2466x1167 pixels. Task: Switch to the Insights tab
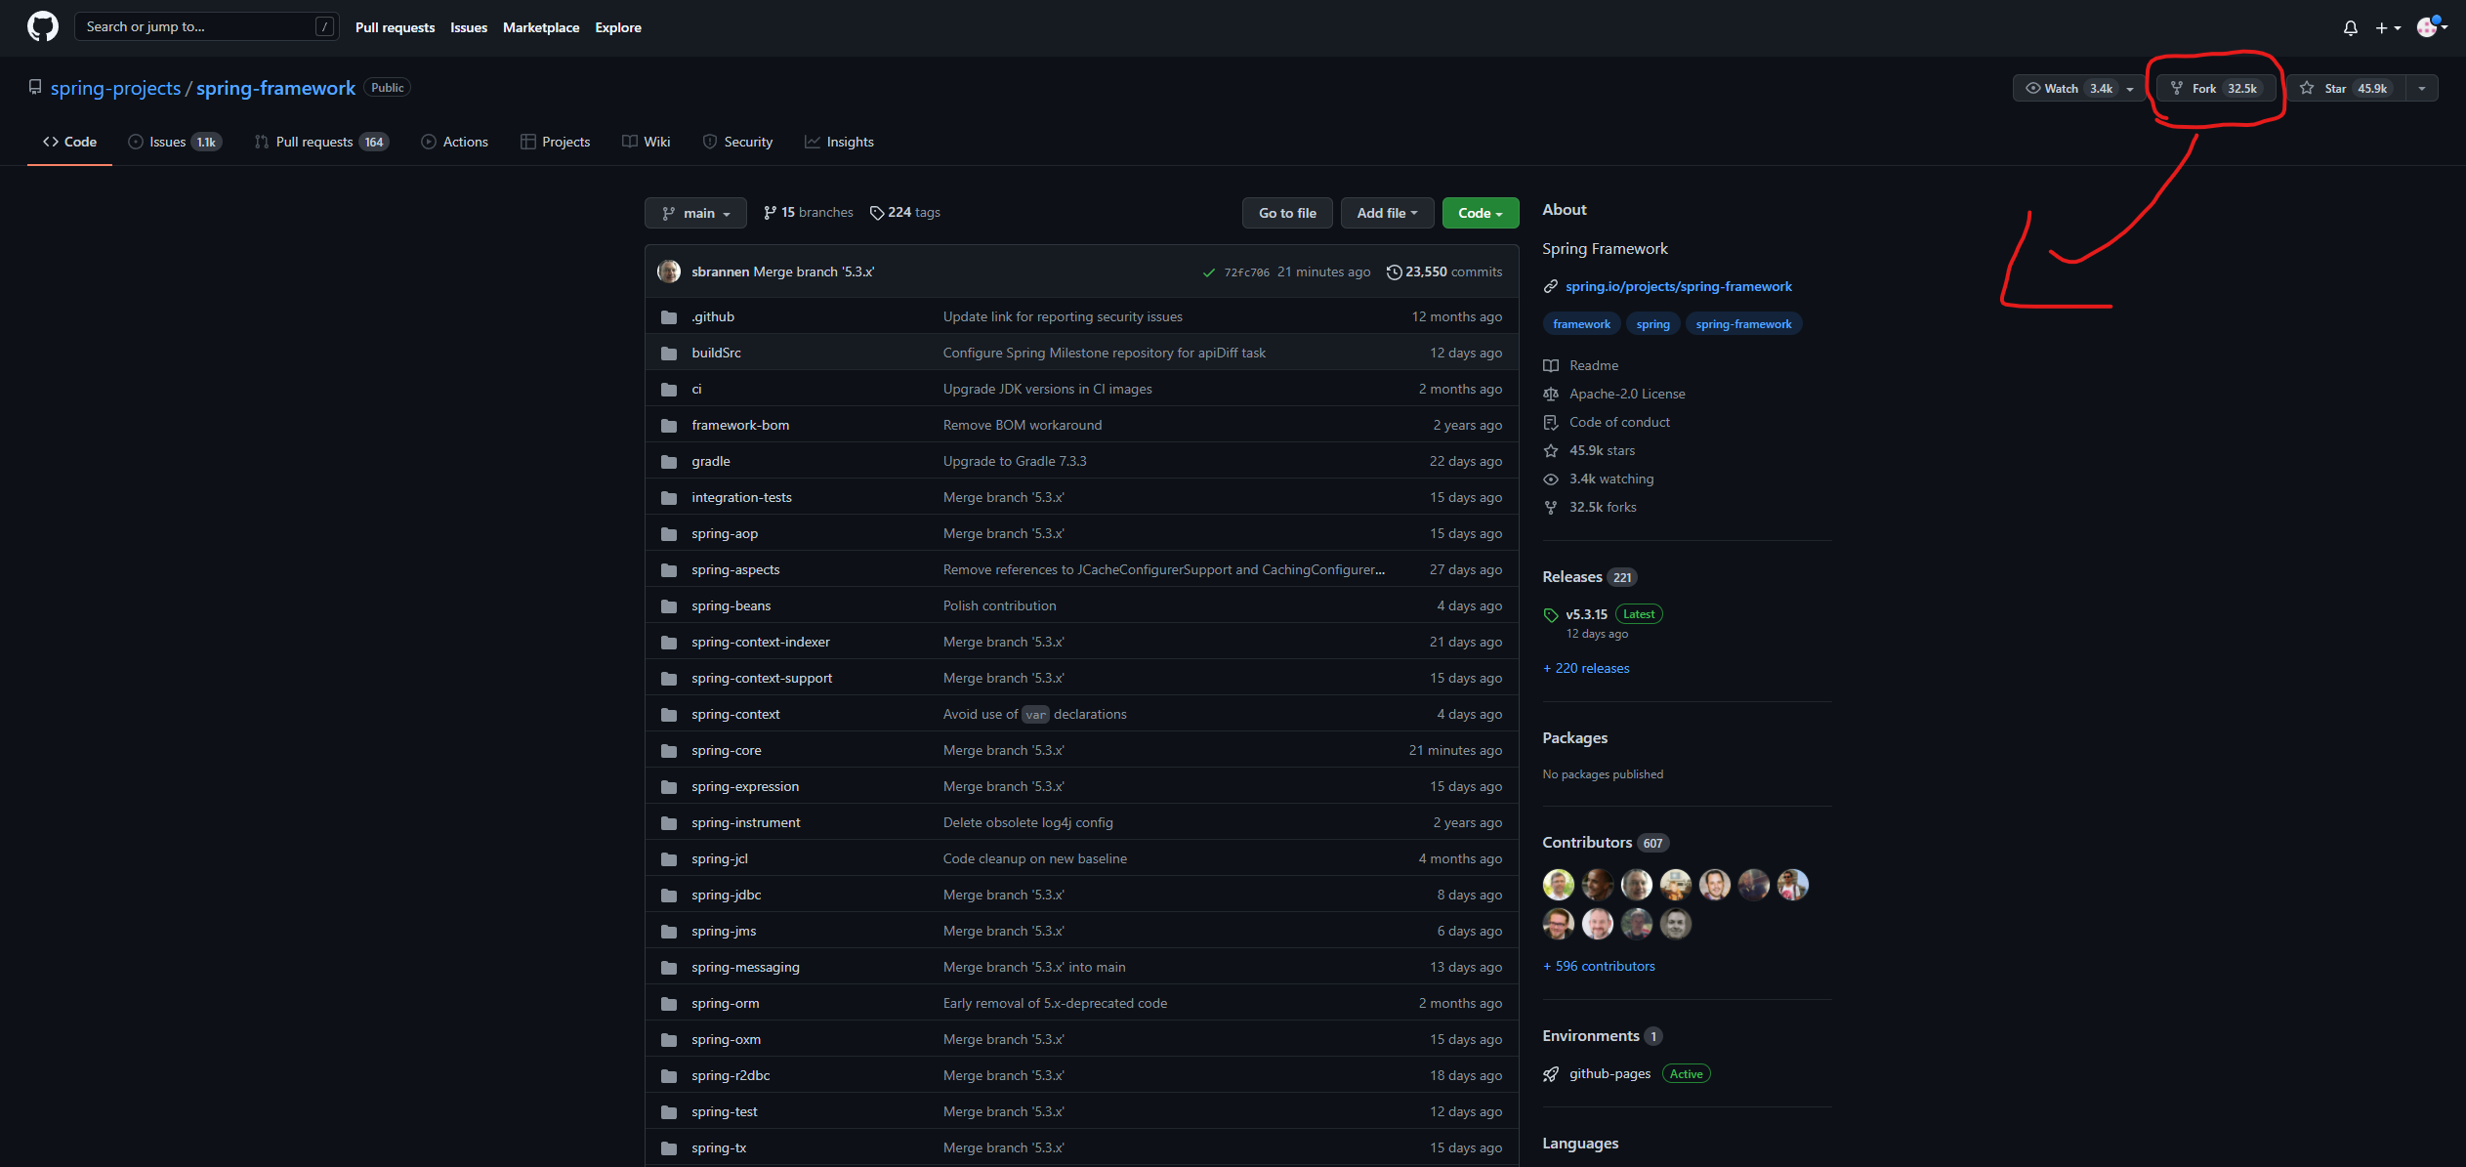tap(839, 142)
